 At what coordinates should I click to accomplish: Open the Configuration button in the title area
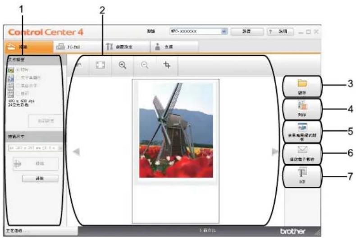(247, 31)
